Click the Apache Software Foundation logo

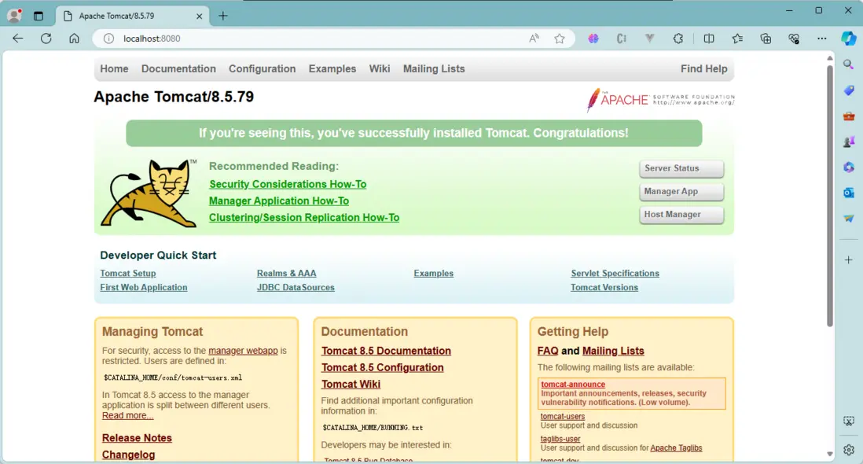[660, 100]
